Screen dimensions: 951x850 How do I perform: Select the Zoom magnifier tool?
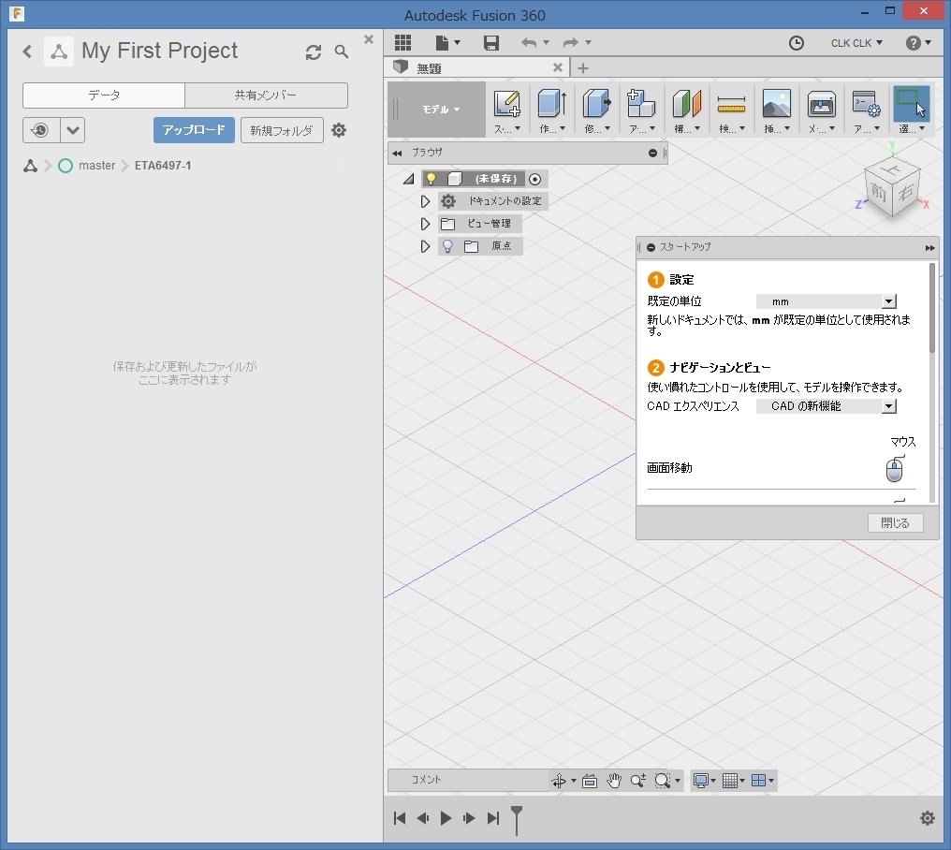coord(637,781)
